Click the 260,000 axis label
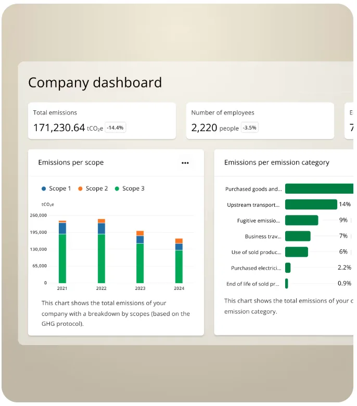The width and height of the screenshot is (357, 406). click(39, 215)
